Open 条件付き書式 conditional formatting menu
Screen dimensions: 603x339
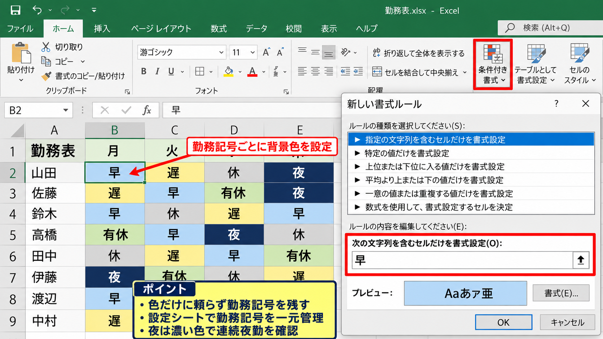click(x=493, y=64)
